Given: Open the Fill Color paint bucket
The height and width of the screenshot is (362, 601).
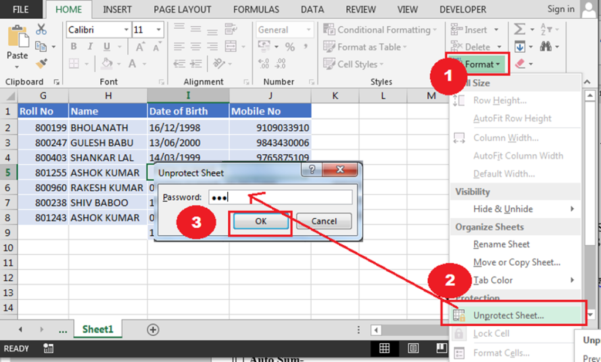Looking at the screenshot, I should pyautogui.click(x=106, y=63).
